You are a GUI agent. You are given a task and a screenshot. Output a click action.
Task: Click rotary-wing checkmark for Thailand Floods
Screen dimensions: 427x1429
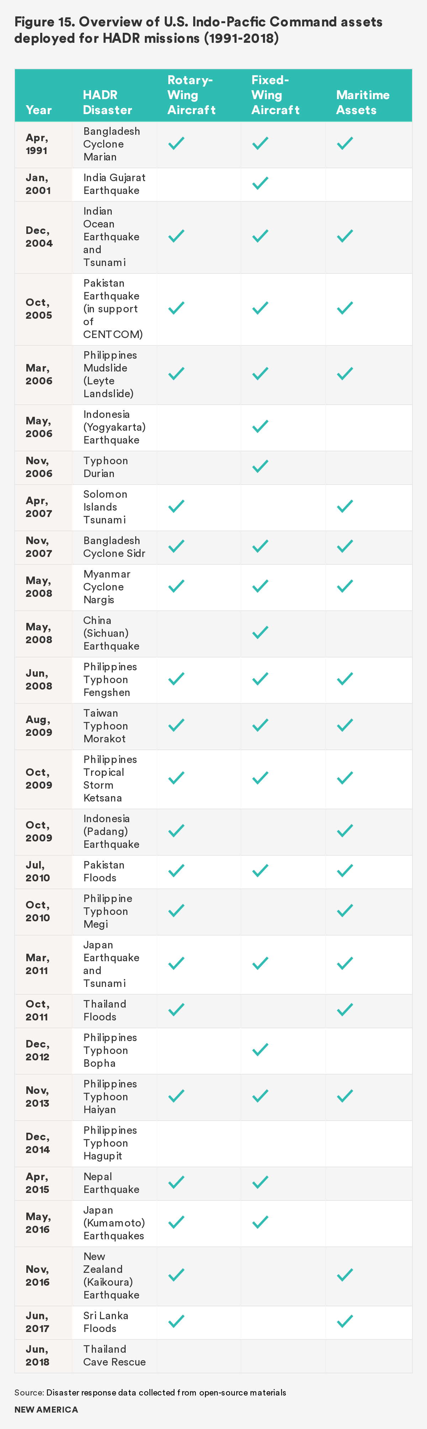coord(176,1010)
